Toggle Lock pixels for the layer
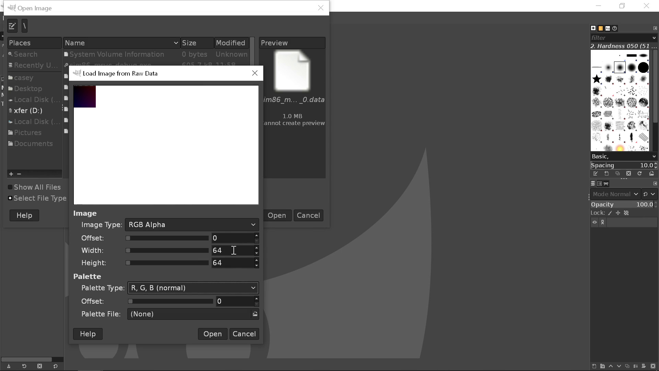659x371 pixels. tap(610, 213)
